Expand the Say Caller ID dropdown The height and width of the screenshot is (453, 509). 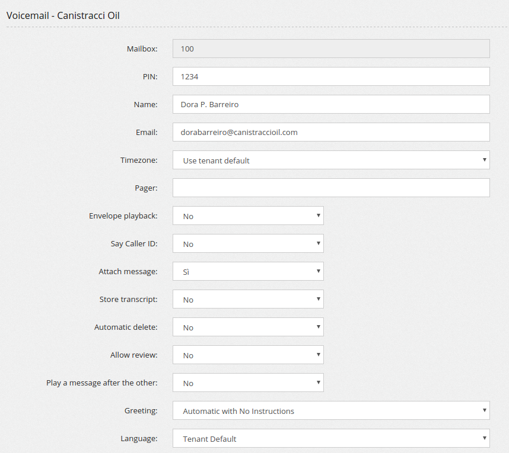tap(248, 243)
